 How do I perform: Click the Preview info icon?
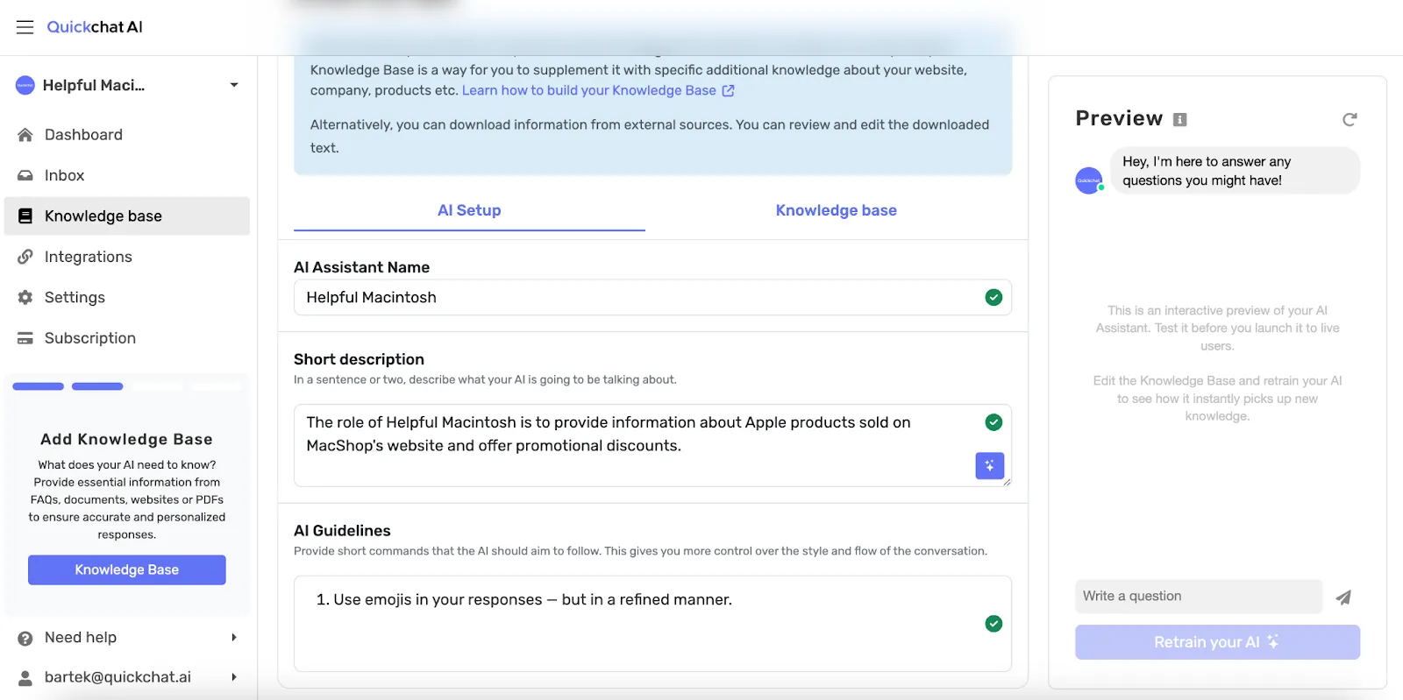click(1180, 119)
